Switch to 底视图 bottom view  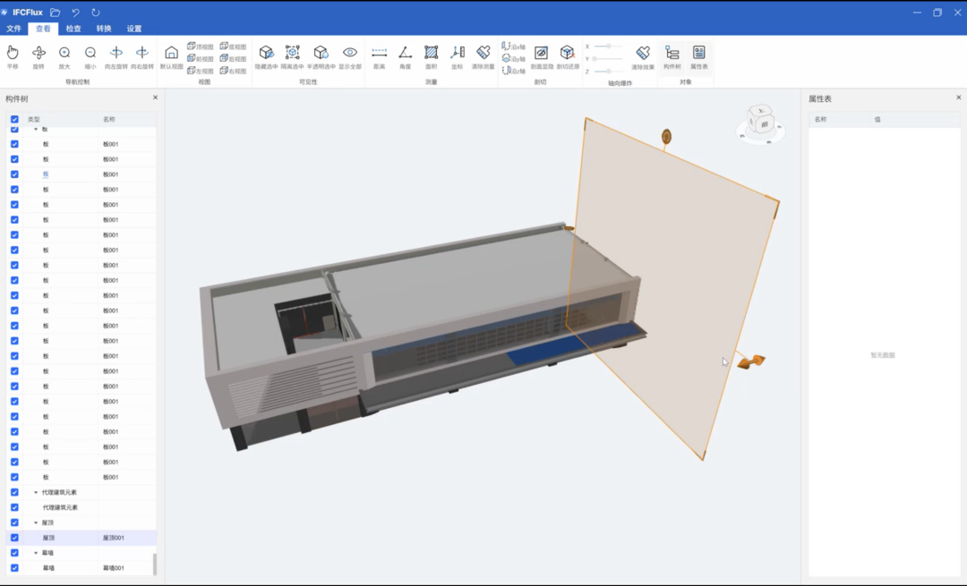tap(233, 47)
